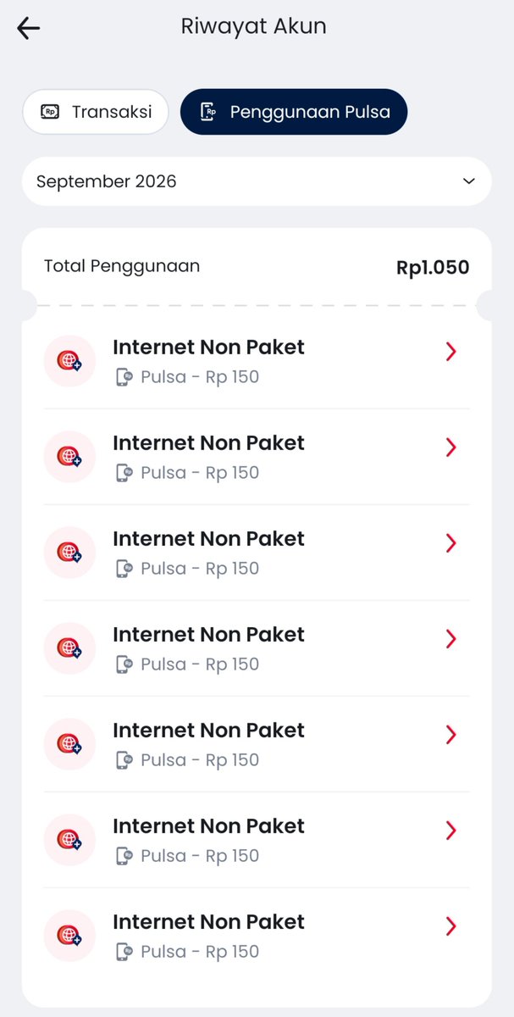Viewport: 514px width, 1017px height.
Task: Expand second Internet Non Paket entry via red chevron
Action: [451, 447]
